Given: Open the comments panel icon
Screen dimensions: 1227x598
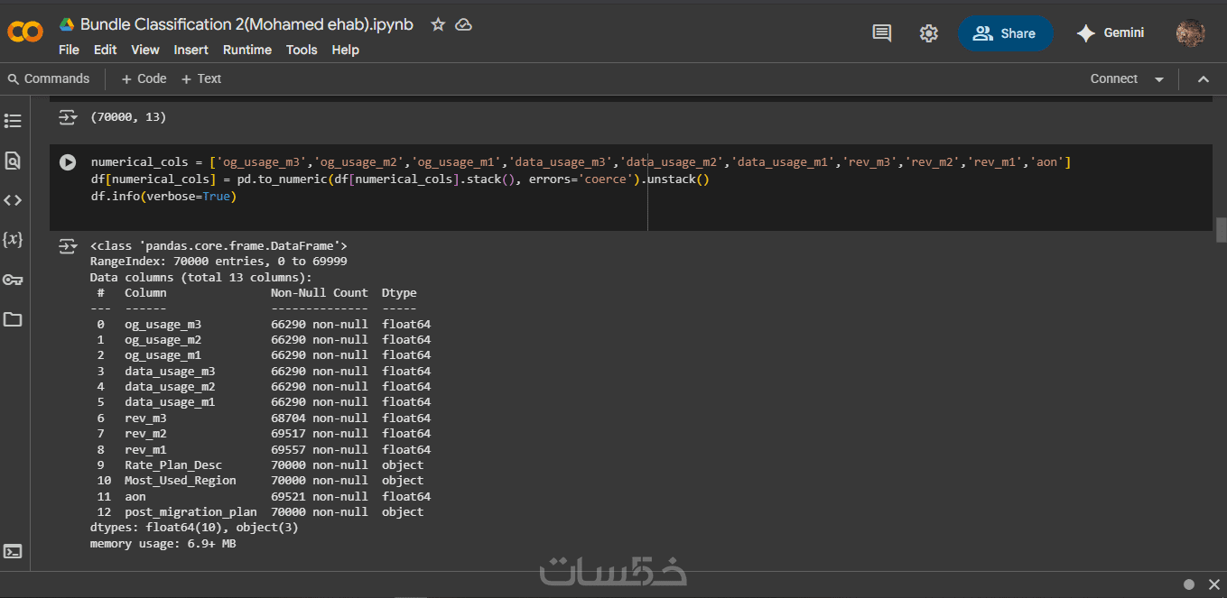Looking at the screenshot, I should click(881, 33).
